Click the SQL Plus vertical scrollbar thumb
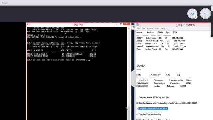 click(x=129, y=113)
